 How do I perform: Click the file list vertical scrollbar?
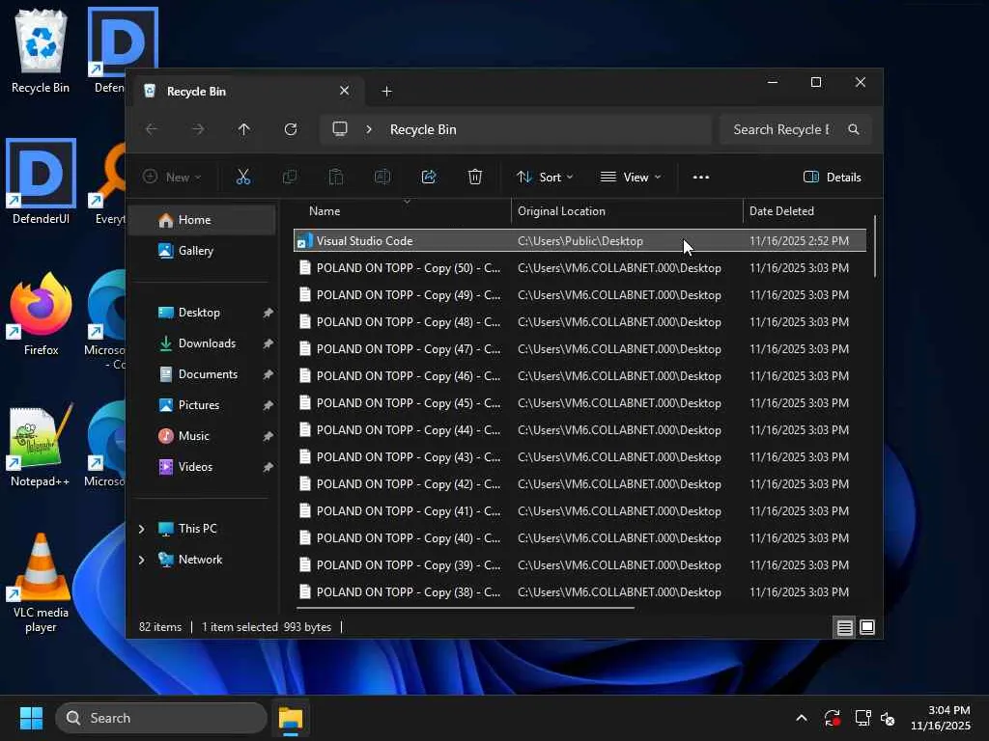(x=875, y=246)
